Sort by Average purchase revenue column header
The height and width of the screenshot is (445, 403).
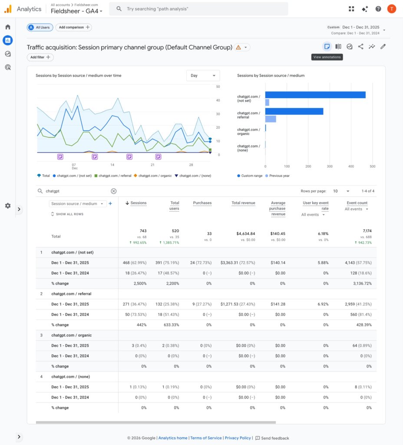click(277, 209)
